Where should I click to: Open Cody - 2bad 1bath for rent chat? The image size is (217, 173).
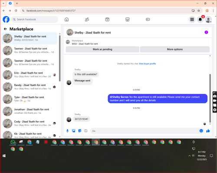click(x=29, y=123)
